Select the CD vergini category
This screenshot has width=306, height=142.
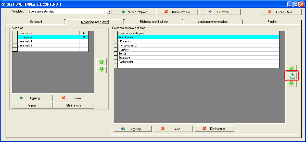click(196, 41)
